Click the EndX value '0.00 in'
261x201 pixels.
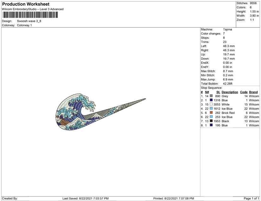coord(227,63)
